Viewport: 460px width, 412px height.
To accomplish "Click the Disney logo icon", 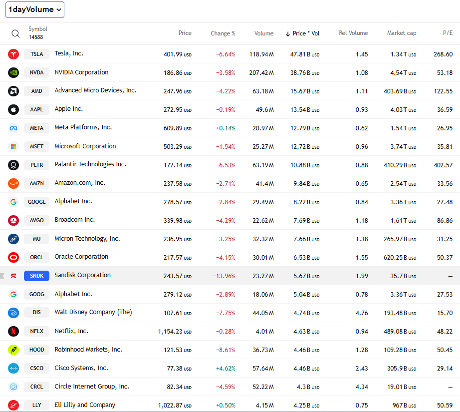I will 13,313.
